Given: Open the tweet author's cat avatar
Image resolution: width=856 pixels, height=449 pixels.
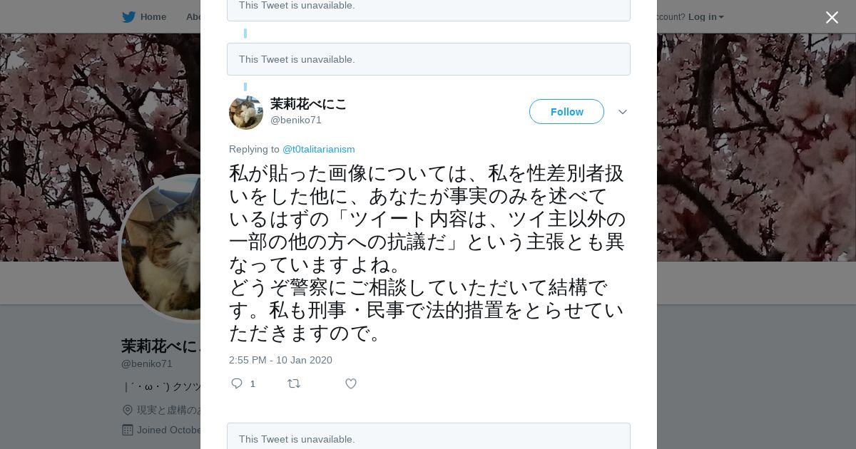Looking at the screenshot, I should coord(246,113).
